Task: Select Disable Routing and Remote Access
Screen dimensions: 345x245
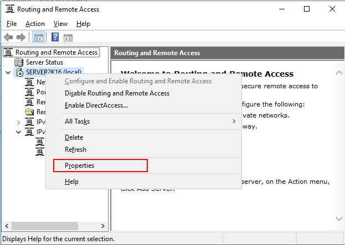Action: tap(117, 93)
